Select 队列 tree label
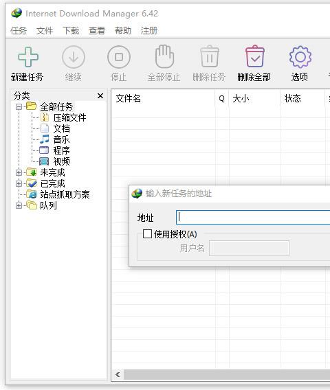Viewport: 330px width, 390px height. click(48, 205)
